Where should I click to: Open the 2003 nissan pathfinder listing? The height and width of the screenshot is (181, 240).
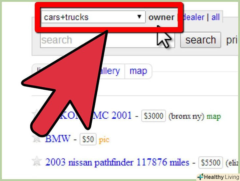[x=117, y=162]
